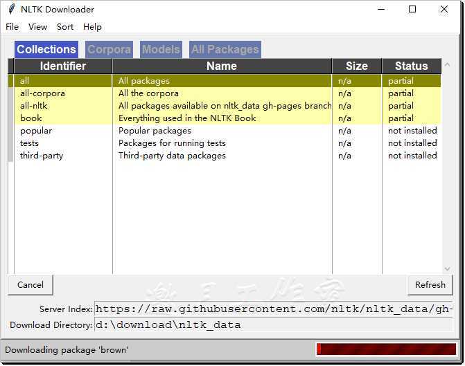Click inside the Server Index field
The height and width of the screenshot is (366, 465).
click(274, 309)
